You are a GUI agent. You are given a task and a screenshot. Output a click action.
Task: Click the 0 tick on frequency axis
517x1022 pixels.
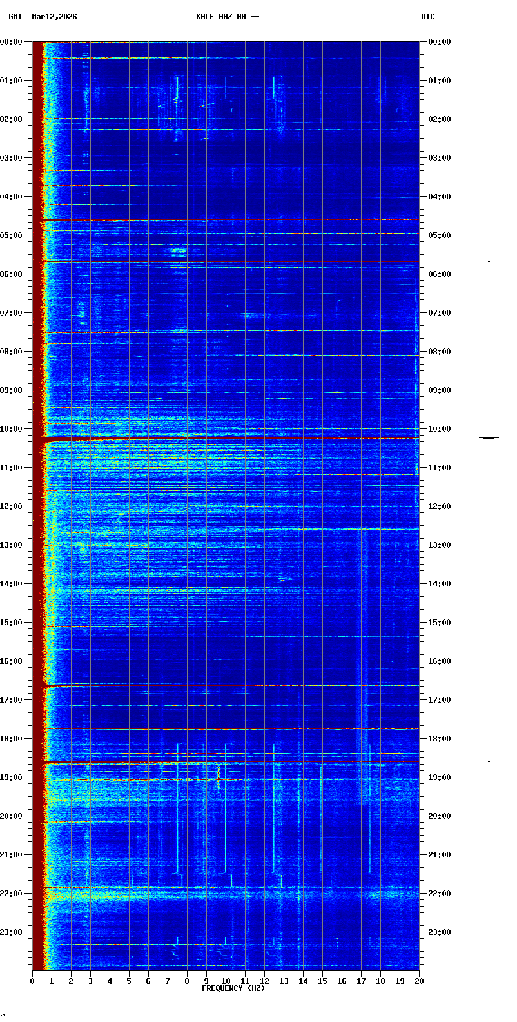click(32, 981)
